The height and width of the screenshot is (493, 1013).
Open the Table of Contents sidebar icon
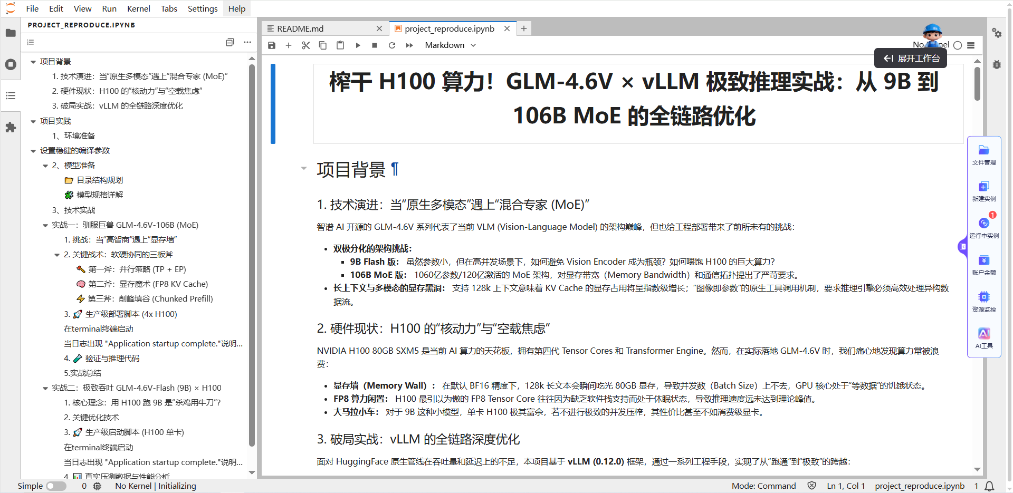(x=11, y=95)
